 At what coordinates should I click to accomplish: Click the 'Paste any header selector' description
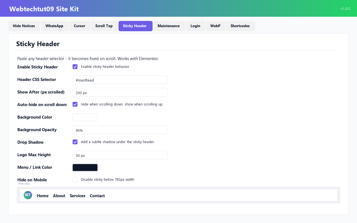tap(88, 59)
